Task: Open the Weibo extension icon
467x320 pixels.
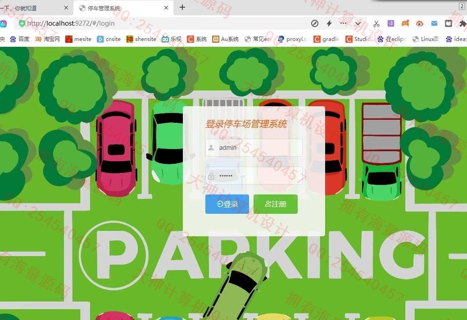Action: click(x=420, y=23)
